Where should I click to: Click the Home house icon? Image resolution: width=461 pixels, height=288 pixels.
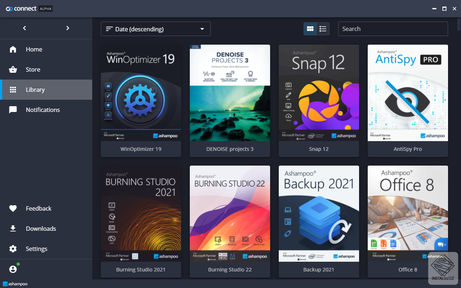click(13, 49)
